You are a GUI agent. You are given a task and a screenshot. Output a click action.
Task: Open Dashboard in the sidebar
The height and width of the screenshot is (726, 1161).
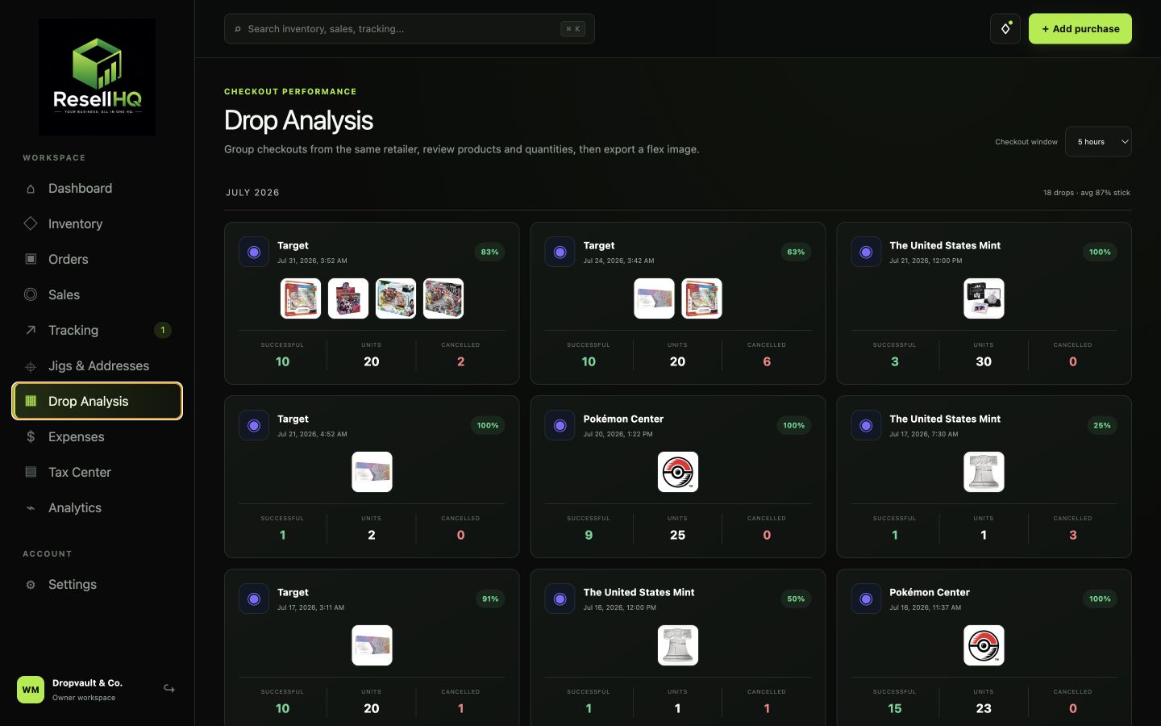click(x=97, y=188)
